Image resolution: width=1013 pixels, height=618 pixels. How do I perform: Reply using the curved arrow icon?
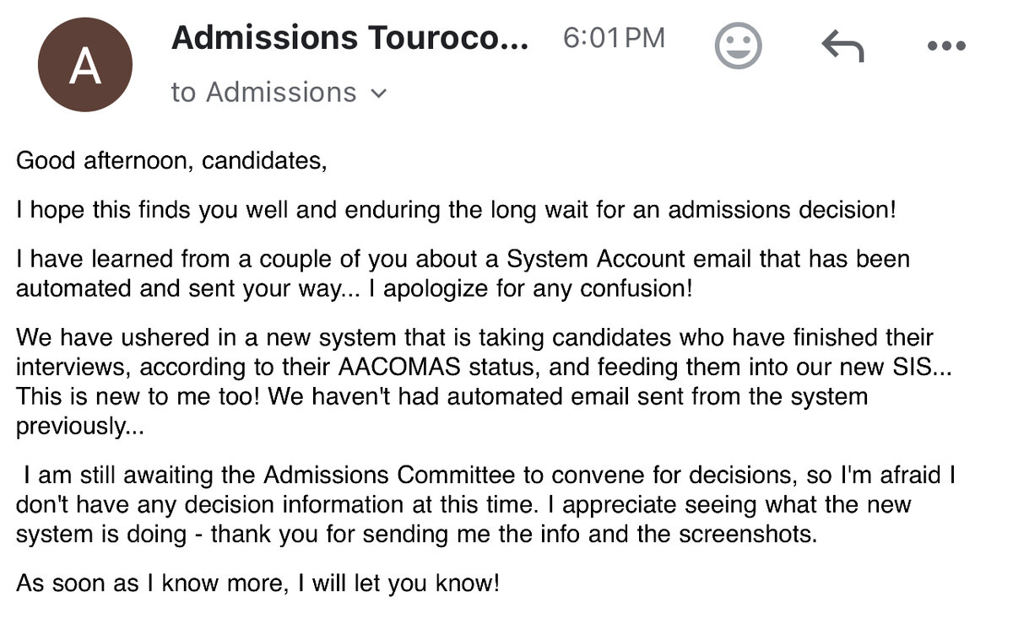[x=842, y=46]
